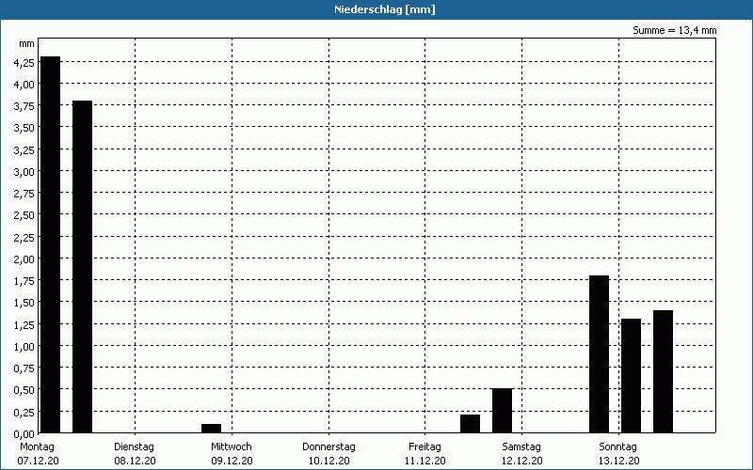Click the date '09.12.20'
The height and width of the screenshot is (470, 753).
click(x=232, y=461)
